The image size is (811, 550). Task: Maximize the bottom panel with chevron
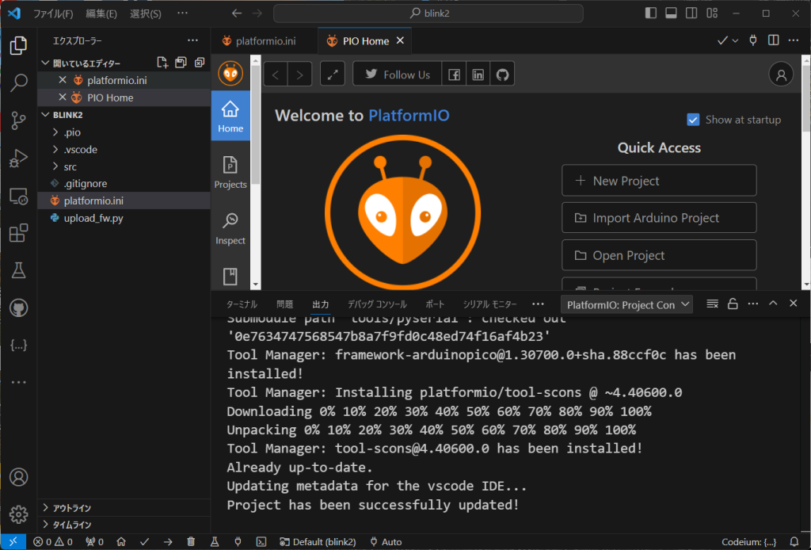tap(773, 304)
